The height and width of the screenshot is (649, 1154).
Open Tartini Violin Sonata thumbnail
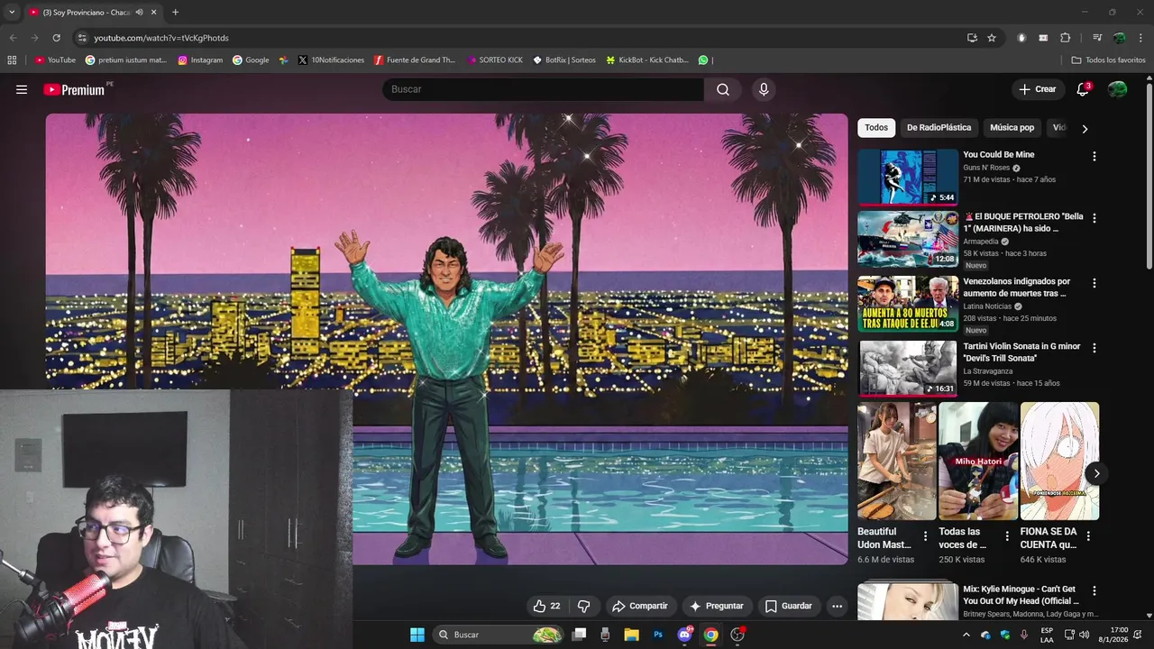908,368
